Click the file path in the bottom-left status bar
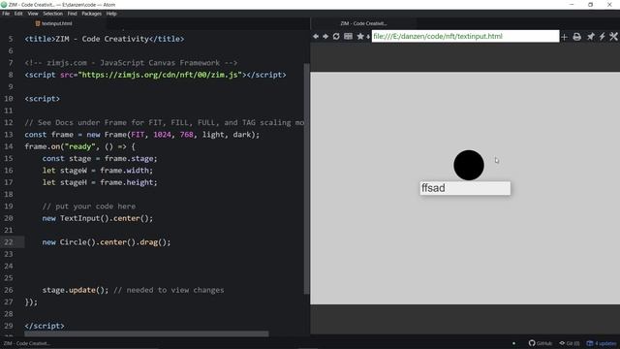620x349 pixels. pyautogui.click(x=27, y=343)
